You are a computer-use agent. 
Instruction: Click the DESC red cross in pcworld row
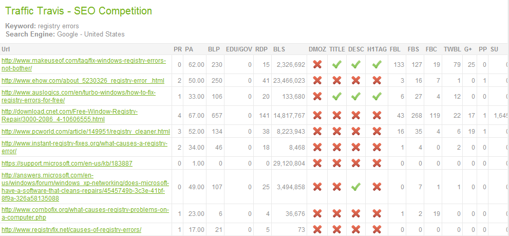(356, 131)
